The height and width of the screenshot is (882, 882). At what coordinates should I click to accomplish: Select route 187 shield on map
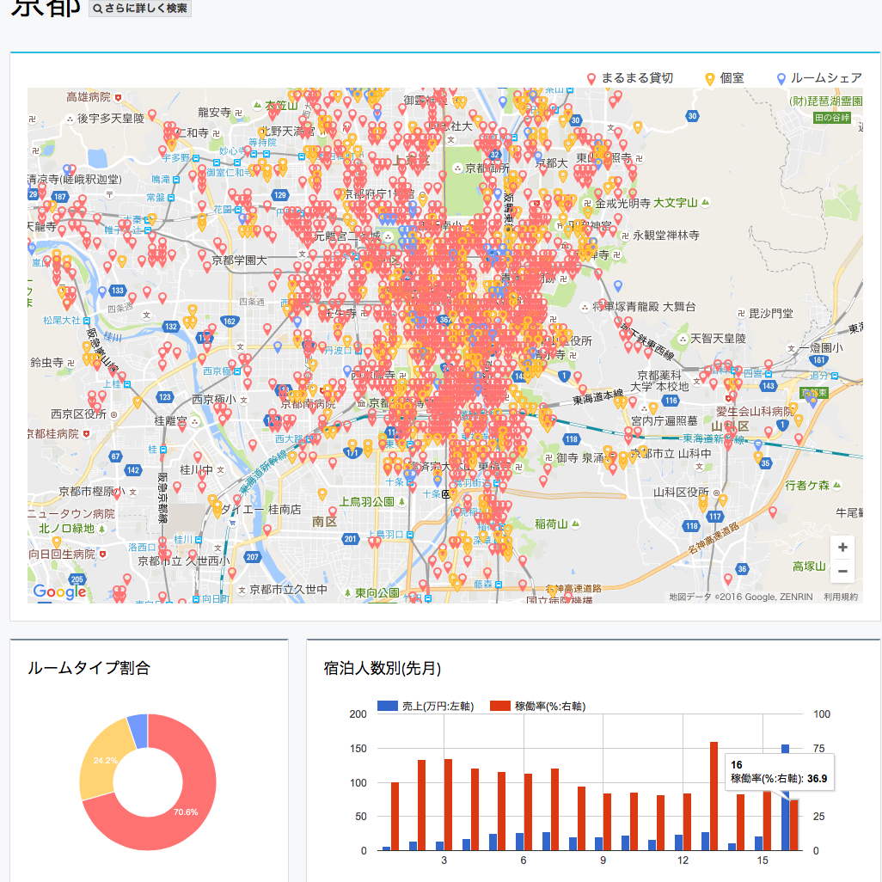[x=59, y=196]
